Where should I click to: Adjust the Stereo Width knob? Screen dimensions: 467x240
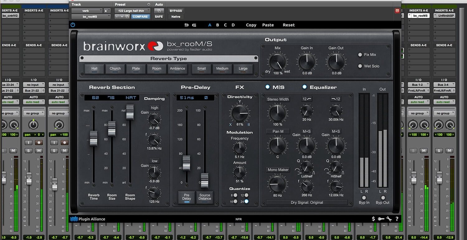click(277, 113)
